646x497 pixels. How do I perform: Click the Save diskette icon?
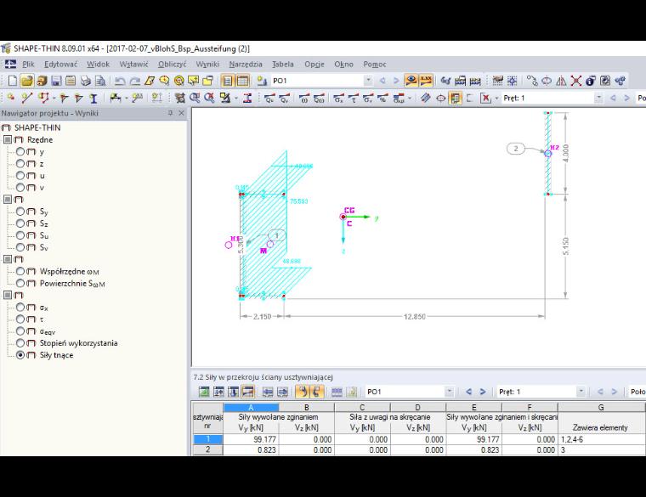click(x=56, y=81)
